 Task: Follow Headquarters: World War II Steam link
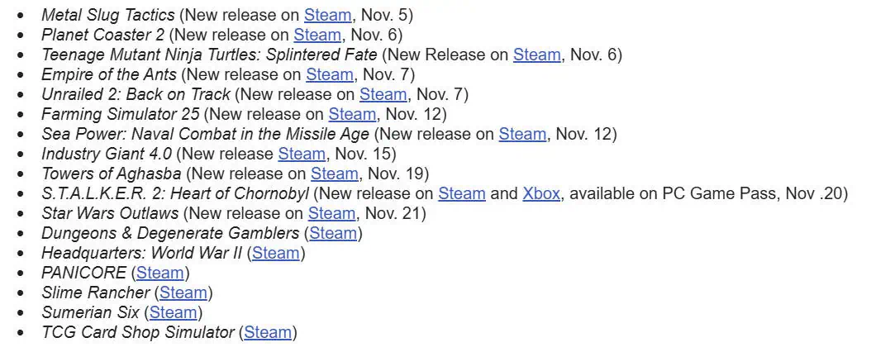pos(276,253)
